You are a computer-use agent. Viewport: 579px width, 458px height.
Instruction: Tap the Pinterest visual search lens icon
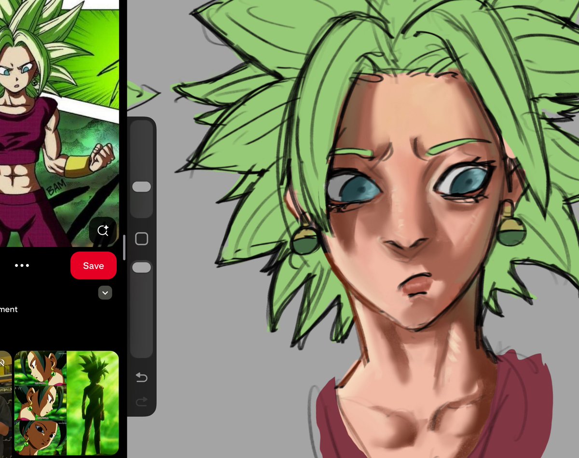(x=102, y=231)
